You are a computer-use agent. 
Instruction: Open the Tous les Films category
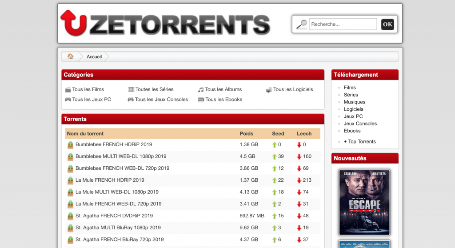click(x=88, y=89)
